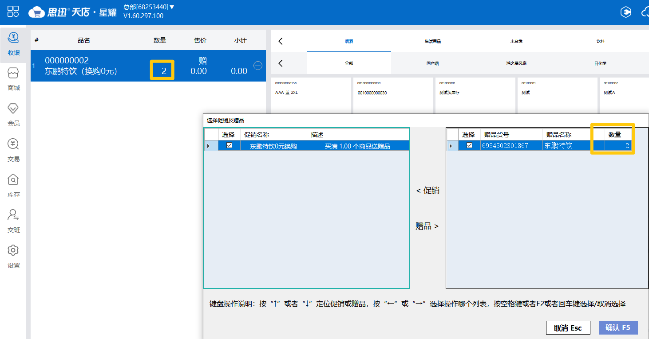The height and width of the screenshot is (339, 649).
Task: Select the 国产烟 subcategory tab
Action: click(x=432, y=63)
